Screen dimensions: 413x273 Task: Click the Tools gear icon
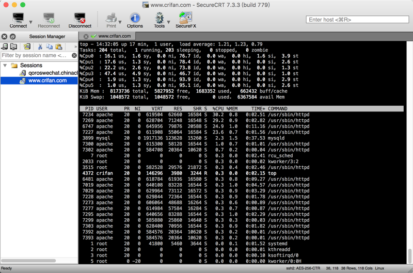coord(159,18)
